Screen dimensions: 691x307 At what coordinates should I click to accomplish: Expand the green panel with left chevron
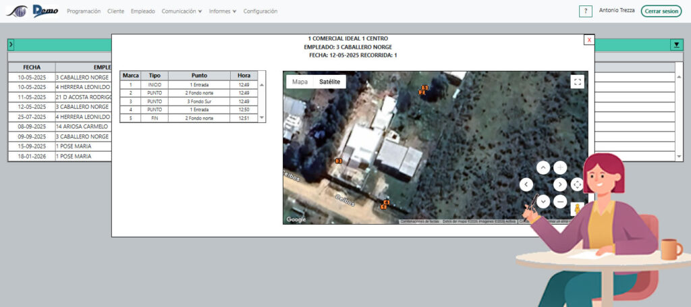coord(11,45)
